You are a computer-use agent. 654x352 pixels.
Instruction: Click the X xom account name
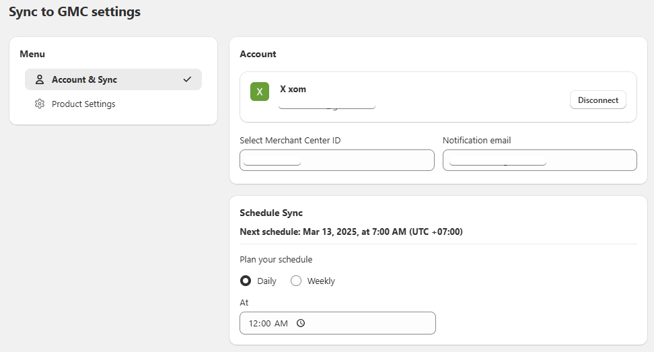[x=293, y=89]
